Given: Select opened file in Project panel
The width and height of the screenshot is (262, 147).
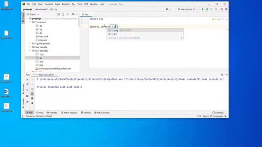Looking at the screenshot, I should coord(59,14).
